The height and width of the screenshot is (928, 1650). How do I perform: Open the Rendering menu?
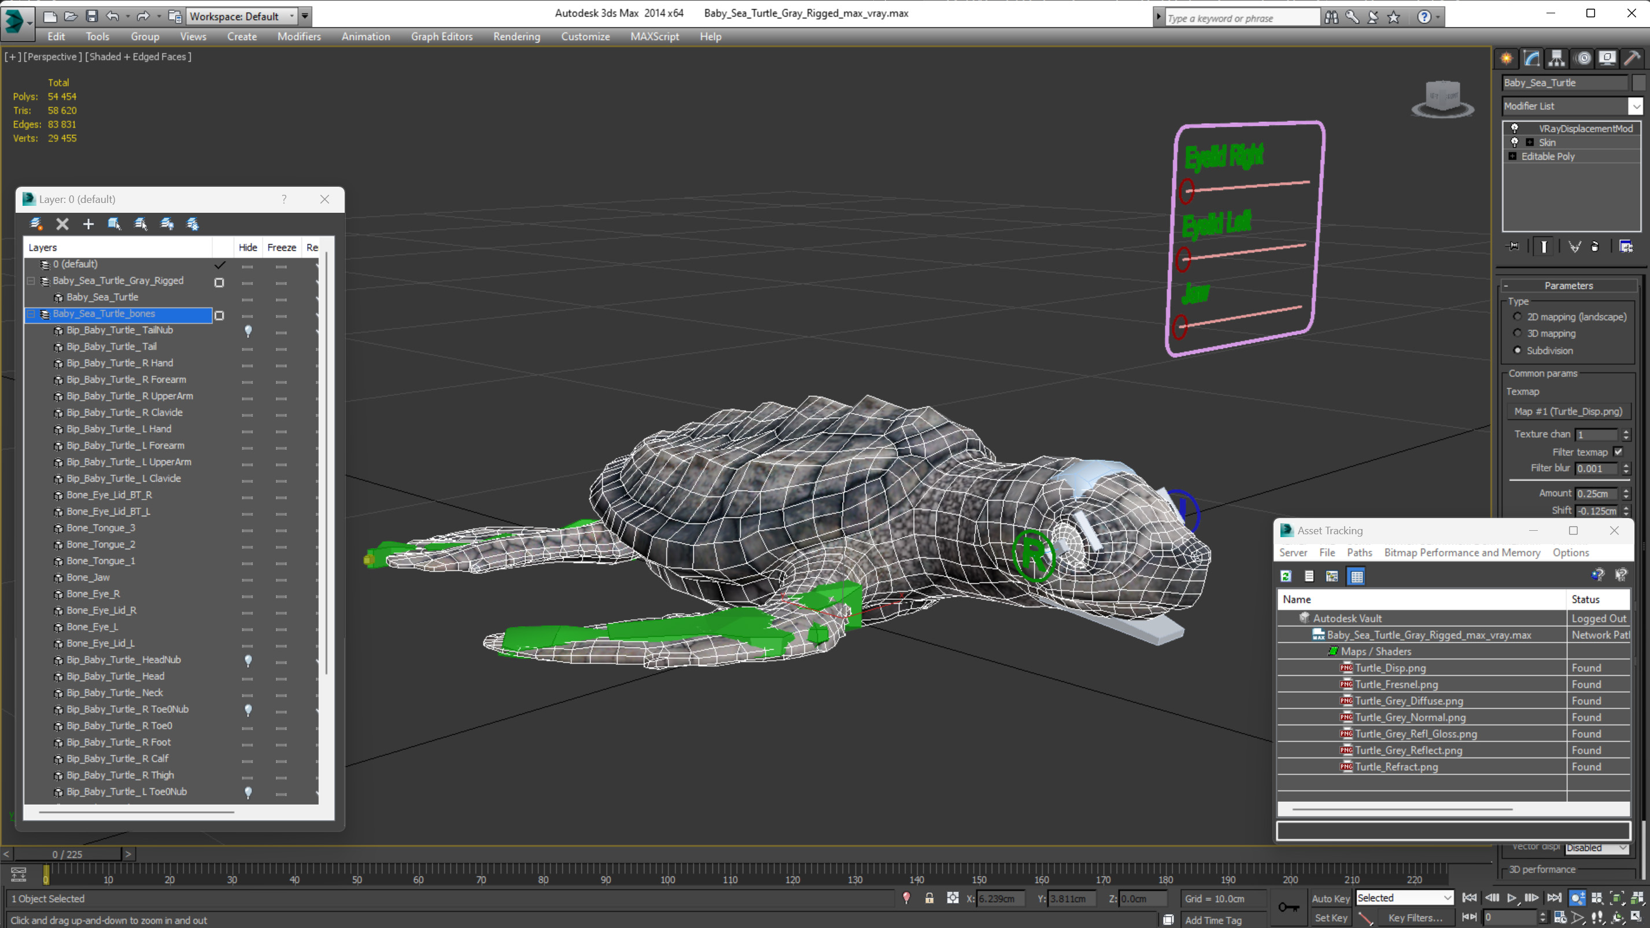(516, 36)
